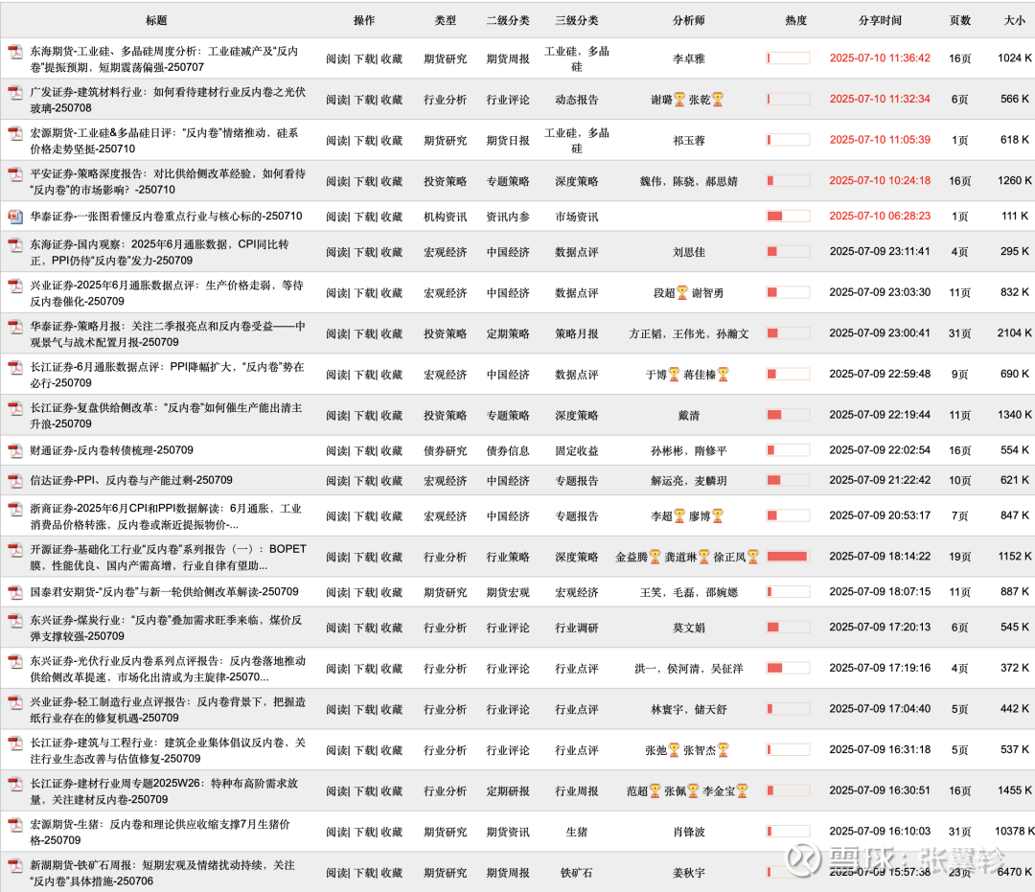Click timestamp 2025-07-09 18:14:22
The width and height of the screenshot is (1035, 892).
[x=880, y=556]
